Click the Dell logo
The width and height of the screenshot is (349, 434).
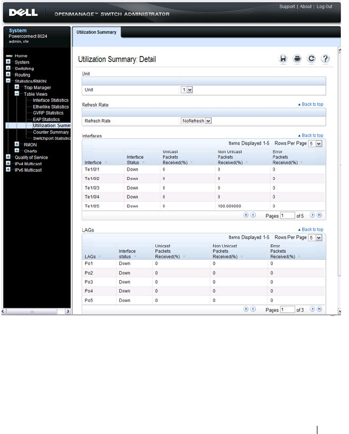click(23, 13)
